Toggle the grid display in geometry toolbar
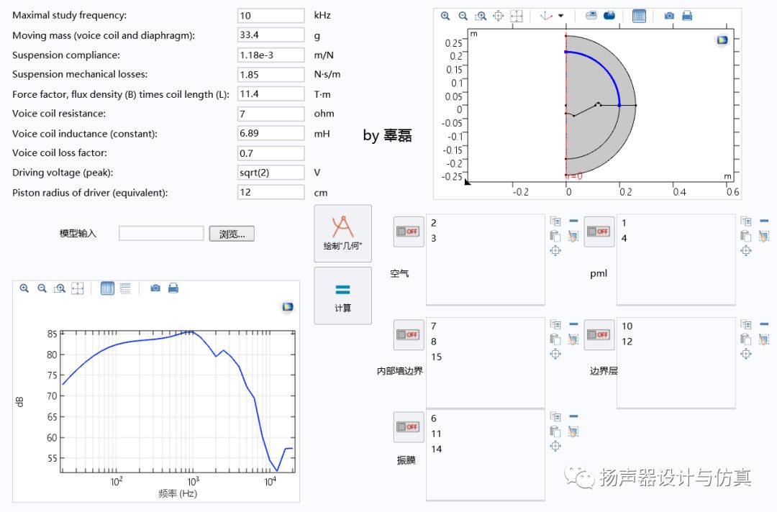This screenshot has height=512, width=777. coord(639,16)
